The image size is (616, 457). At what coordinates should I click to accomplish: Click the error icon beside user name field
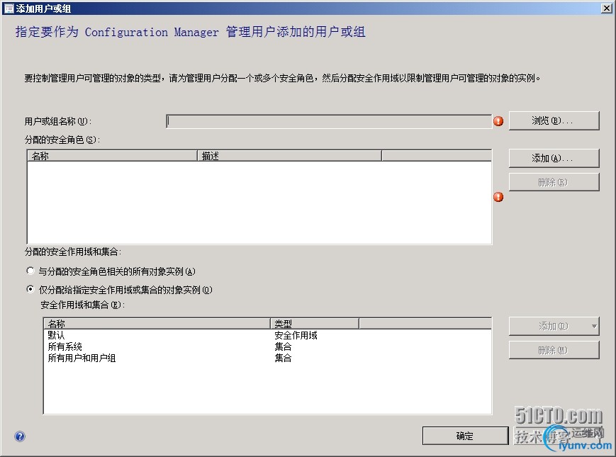498,121
